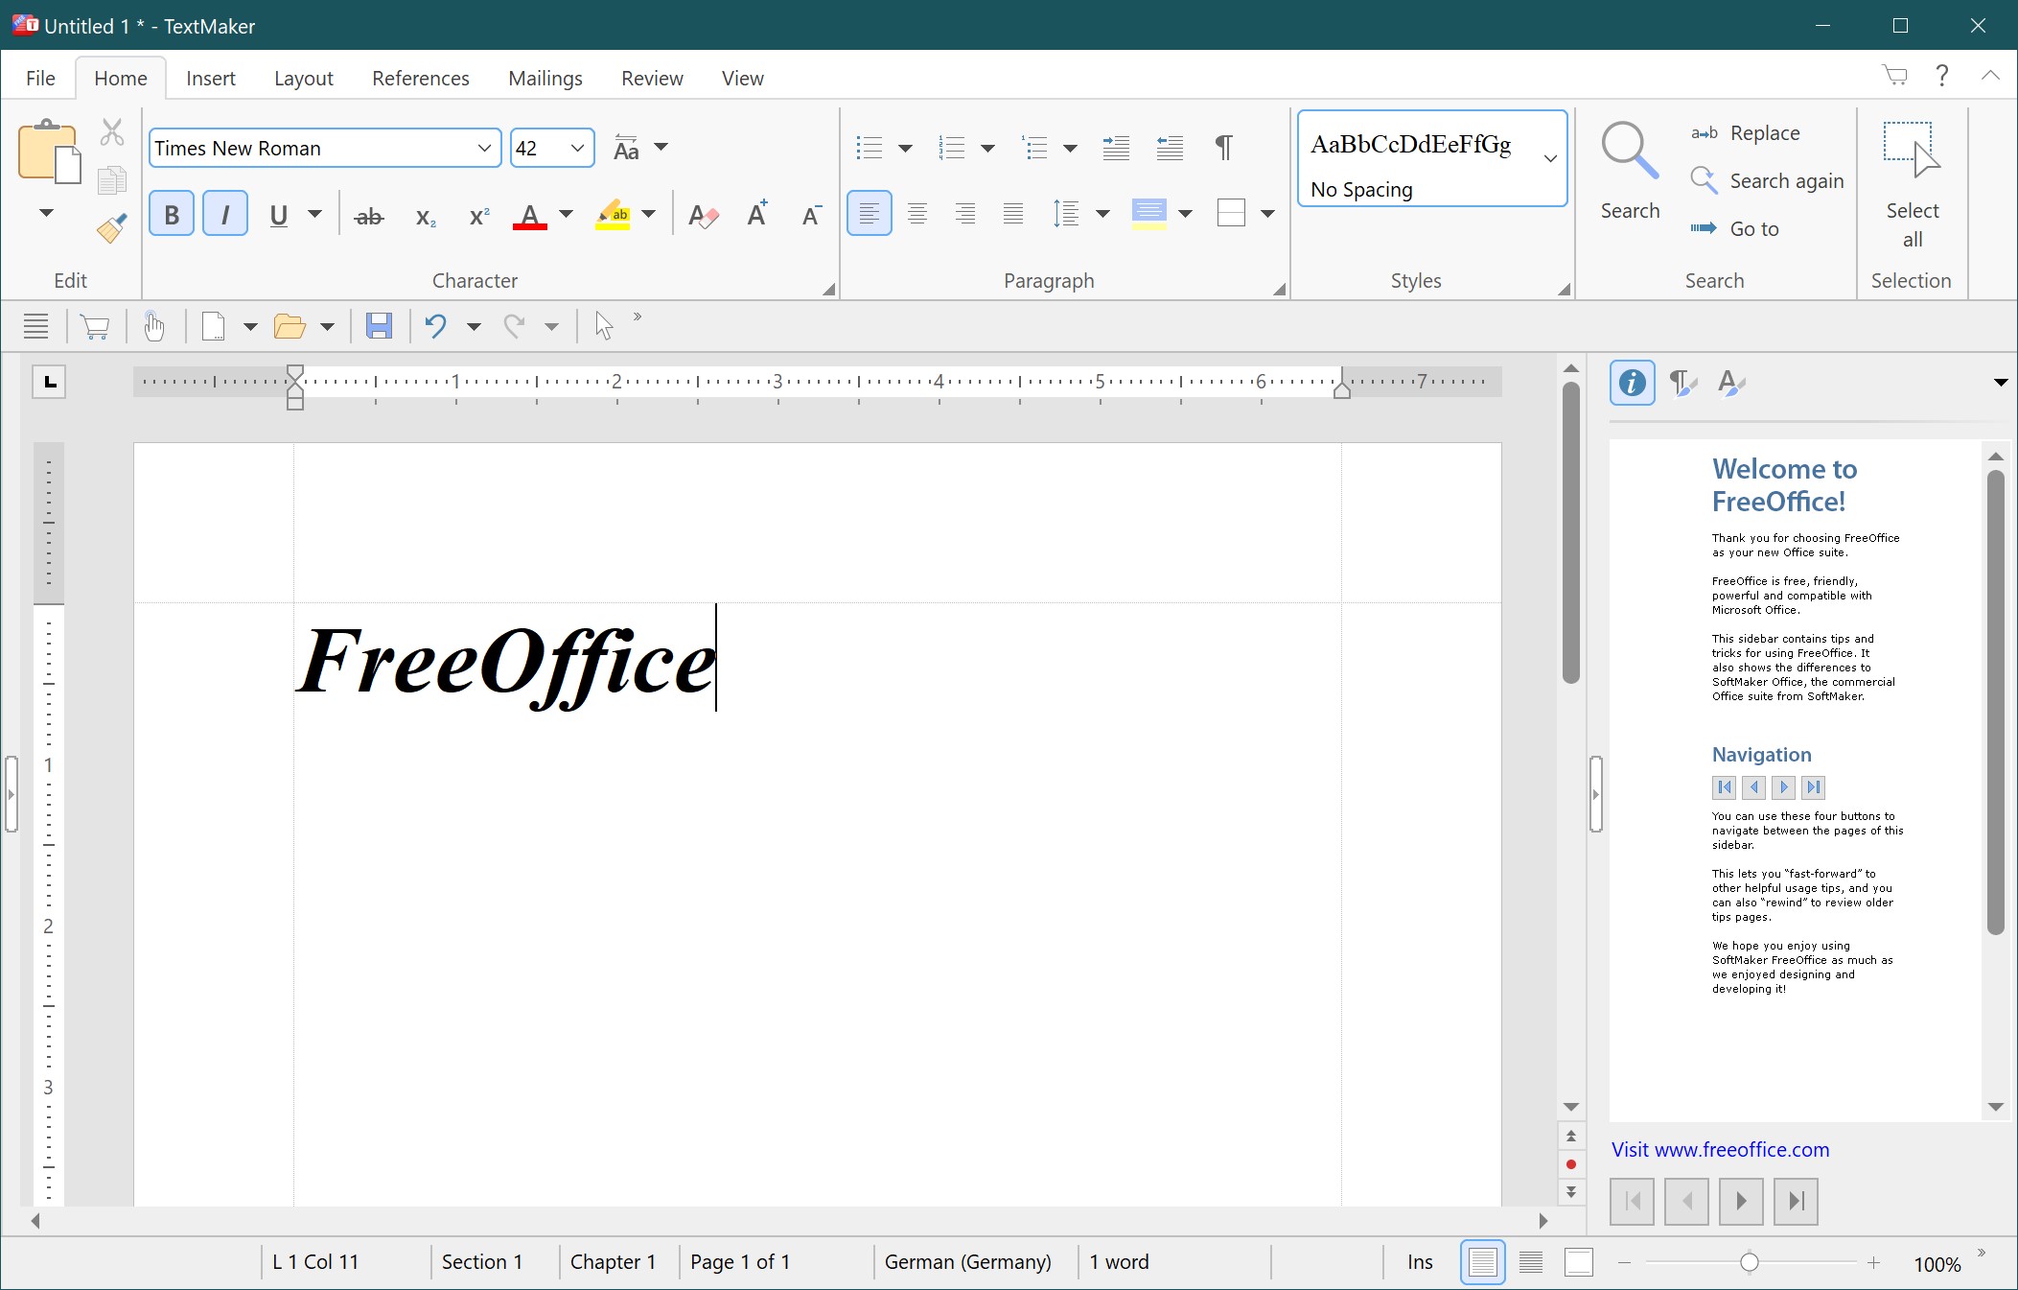Viewport: 2018px width, 1290px height.
Task: Click the tab stop type selector on ruler
Action: (x=50, y=382)
